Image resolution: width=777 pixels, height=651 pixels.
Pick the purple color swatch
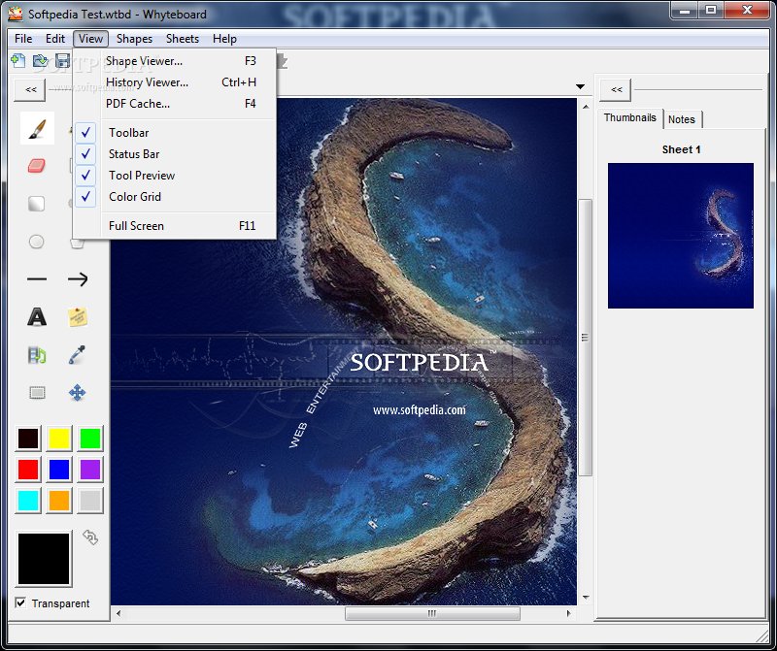click(x=90, y=470)
